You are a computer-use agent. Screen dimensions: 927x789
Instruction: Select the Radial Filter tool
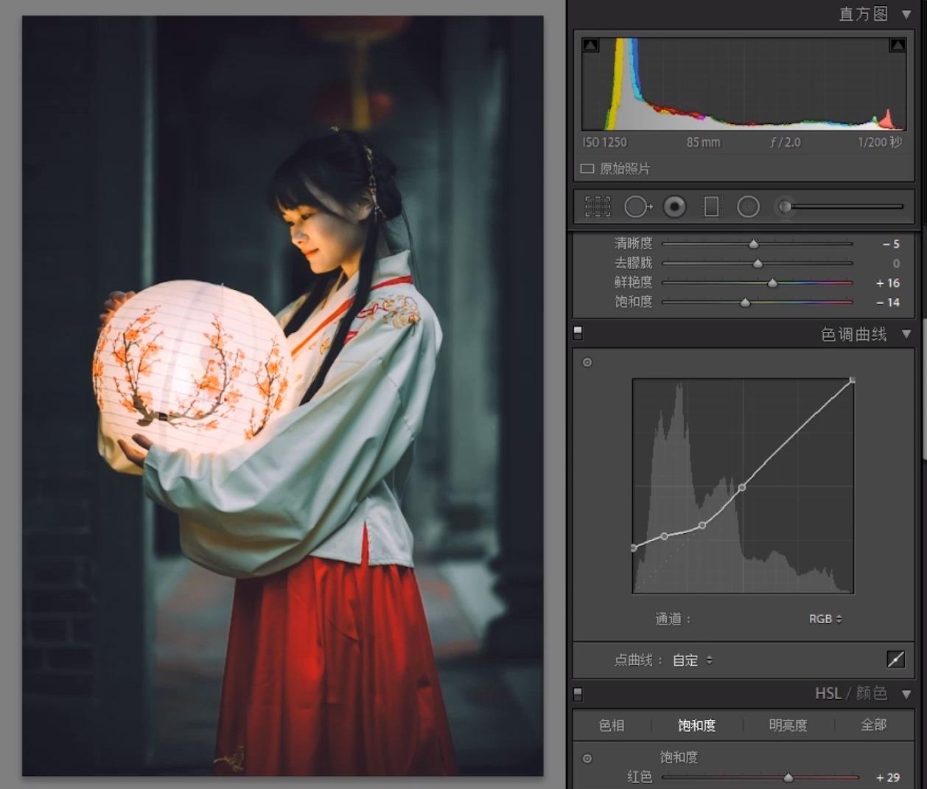click(x=748, y=206)
